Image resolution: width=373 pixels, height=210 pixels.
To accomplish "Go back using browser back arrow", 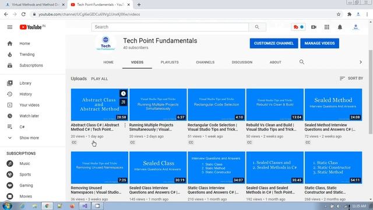I will pyautogui.click(x=6, y=14).
